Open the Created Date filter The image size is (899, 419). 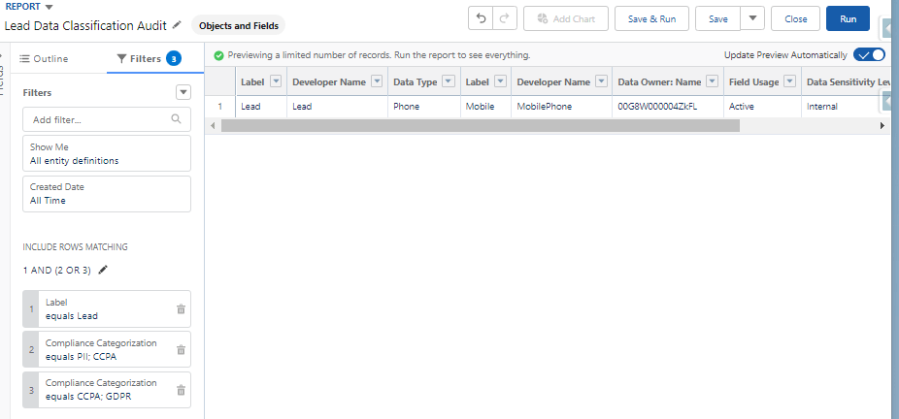(x=106, y=194)
